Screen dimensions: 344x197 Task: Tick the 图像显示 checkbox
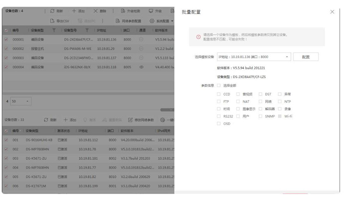tap(238, 109)
